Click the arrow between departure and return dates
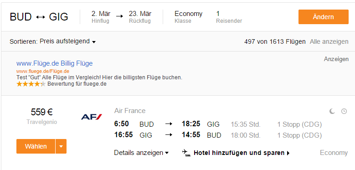This screenshot has width=355, height=170. point(119,16)
